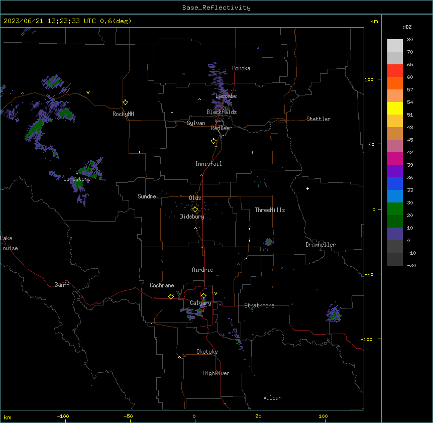Click the Didsbury city label

(192, 217)
